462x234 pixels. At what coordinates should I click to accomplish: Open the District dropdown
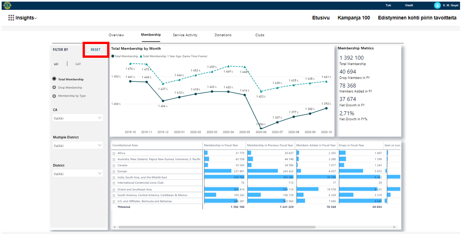click(x=78, y=174)
